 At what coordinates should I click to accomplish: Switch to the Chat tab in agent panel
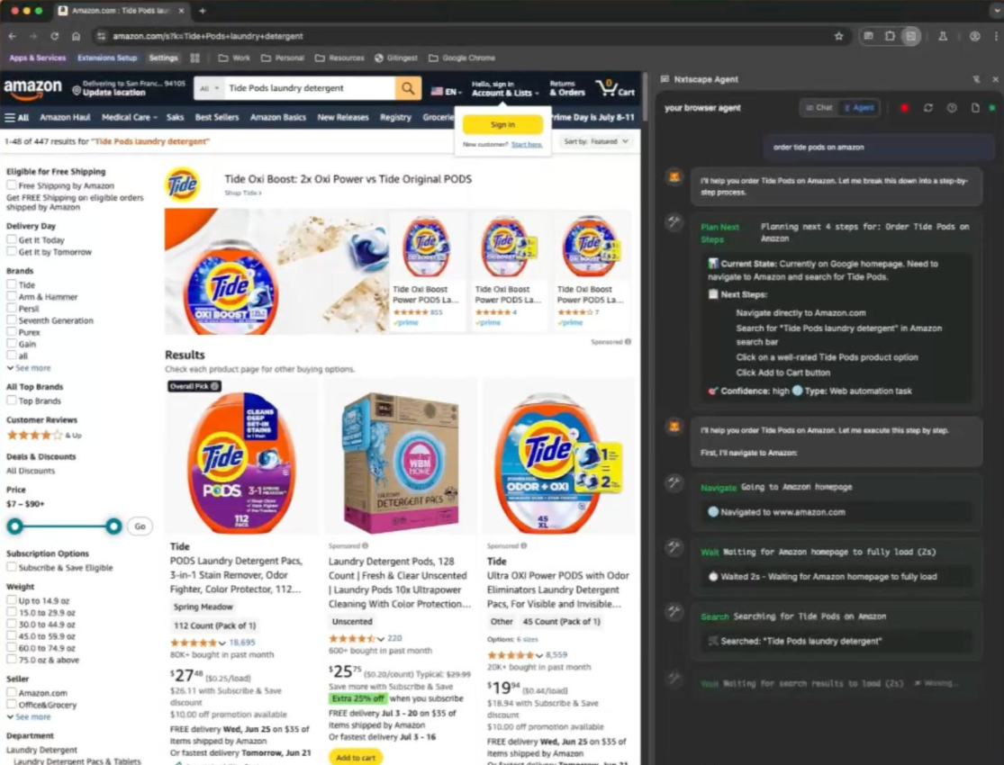[x=819, y=108]
